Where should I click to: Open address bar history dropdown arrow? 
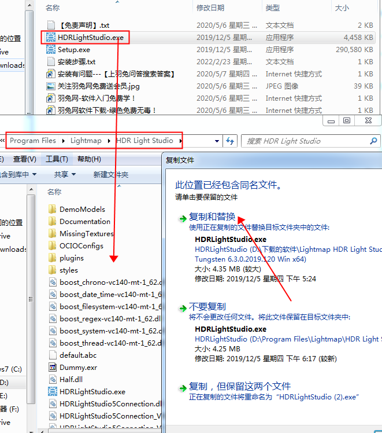tap(217, 141)
